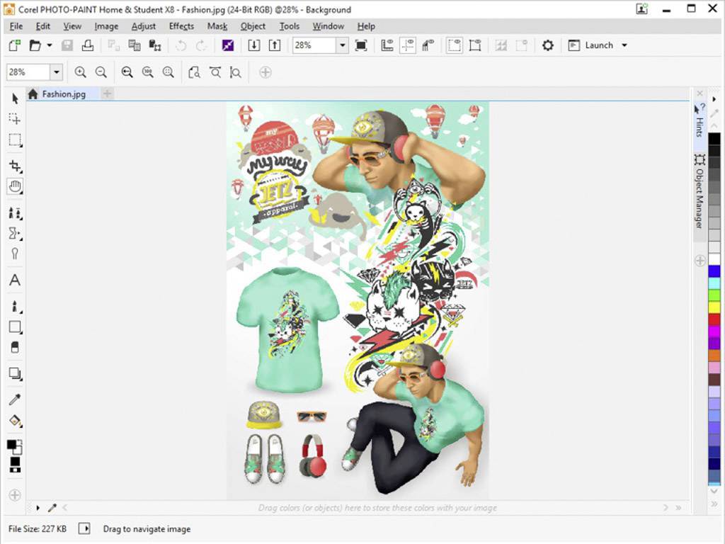Pick the yellow swatch in color palette
Screen dimensions: 725x544
[x=714, y=307]
